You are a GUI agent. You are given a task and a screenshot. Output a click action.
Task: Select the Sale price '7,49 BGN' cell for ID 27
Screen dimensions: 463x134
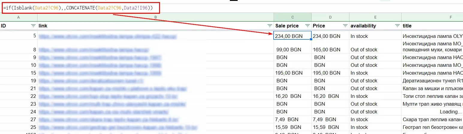[x=293, y=119]
